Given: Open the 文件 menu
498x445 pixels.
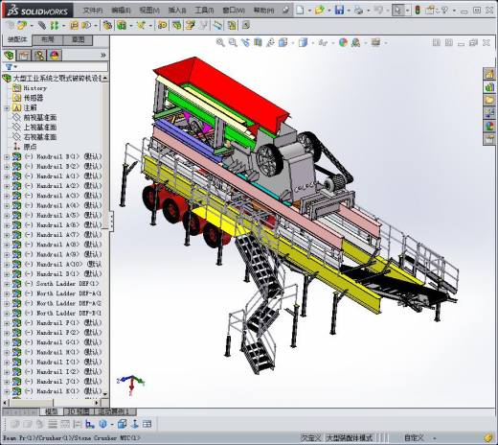Looking at the screenshot, I should [92, 11].
